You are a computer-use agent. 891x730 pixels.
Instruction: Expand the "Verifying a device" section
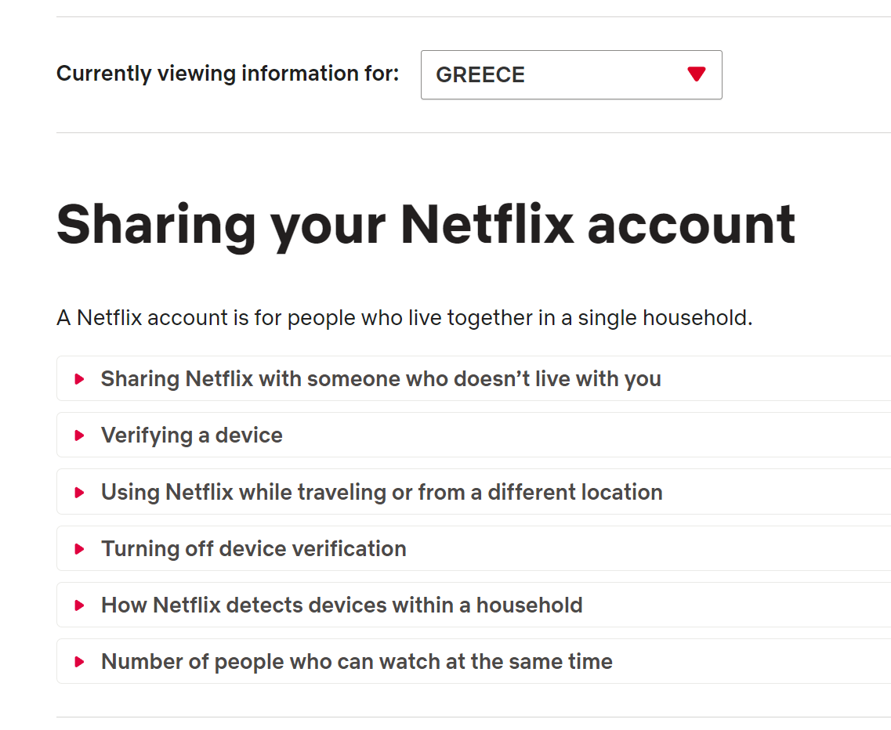tap(473, 435)
